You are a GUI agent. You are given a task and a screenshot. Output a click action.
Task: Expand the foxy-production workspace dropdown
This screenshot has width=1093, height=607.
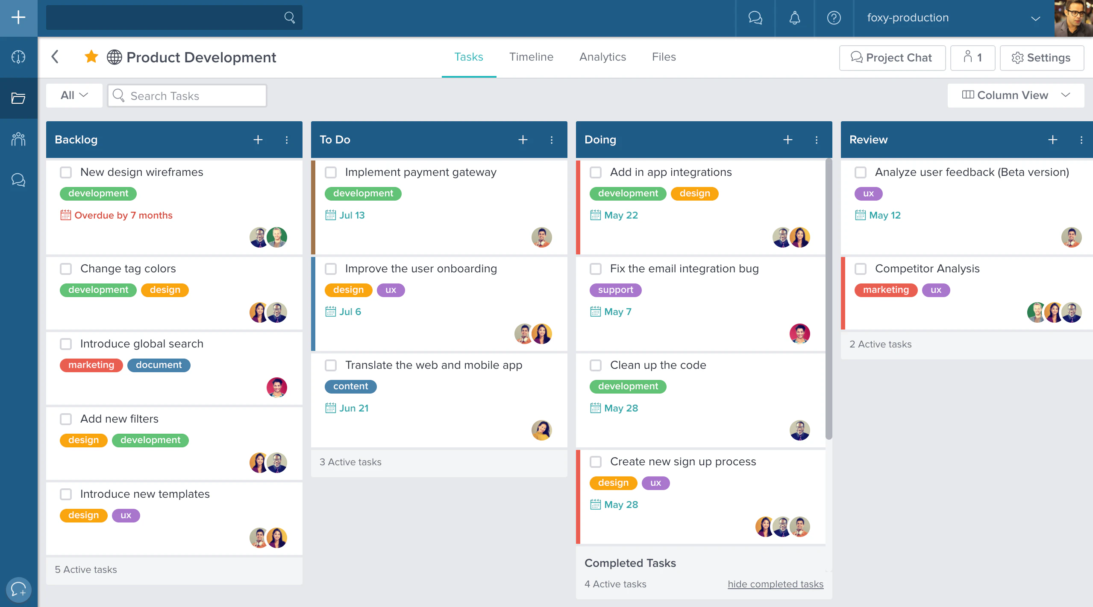click(954, 18)
